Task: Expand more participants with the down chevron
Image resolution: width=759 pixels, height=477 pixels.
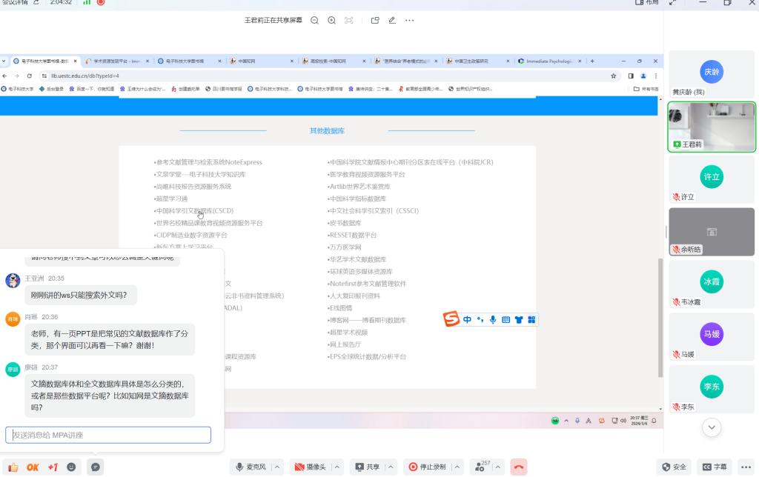Action: coord(712,427)
